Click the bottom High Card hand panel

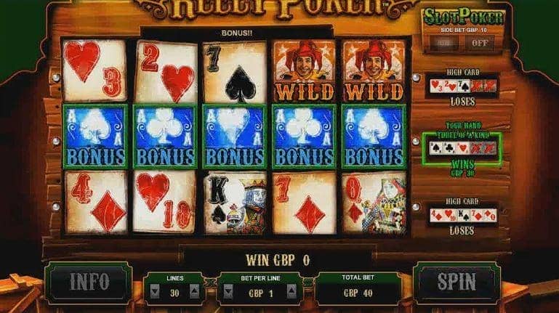click(x=462, y=215)
